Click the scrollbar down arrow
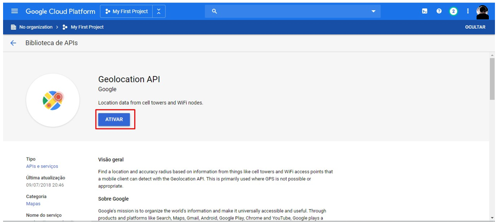This screenshot has height=224, width=497. [492, 218]
